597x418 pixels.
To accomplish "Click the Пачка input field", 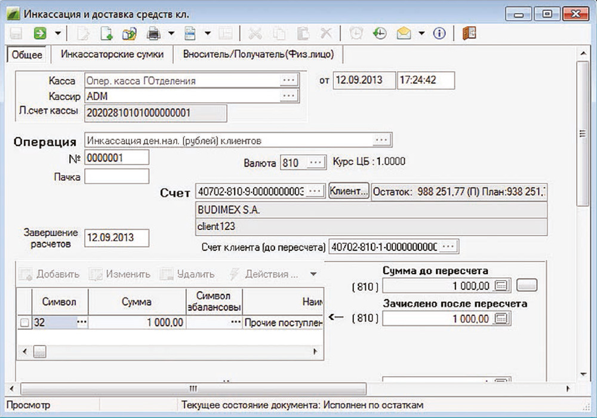I will click(x=116, y=177).
